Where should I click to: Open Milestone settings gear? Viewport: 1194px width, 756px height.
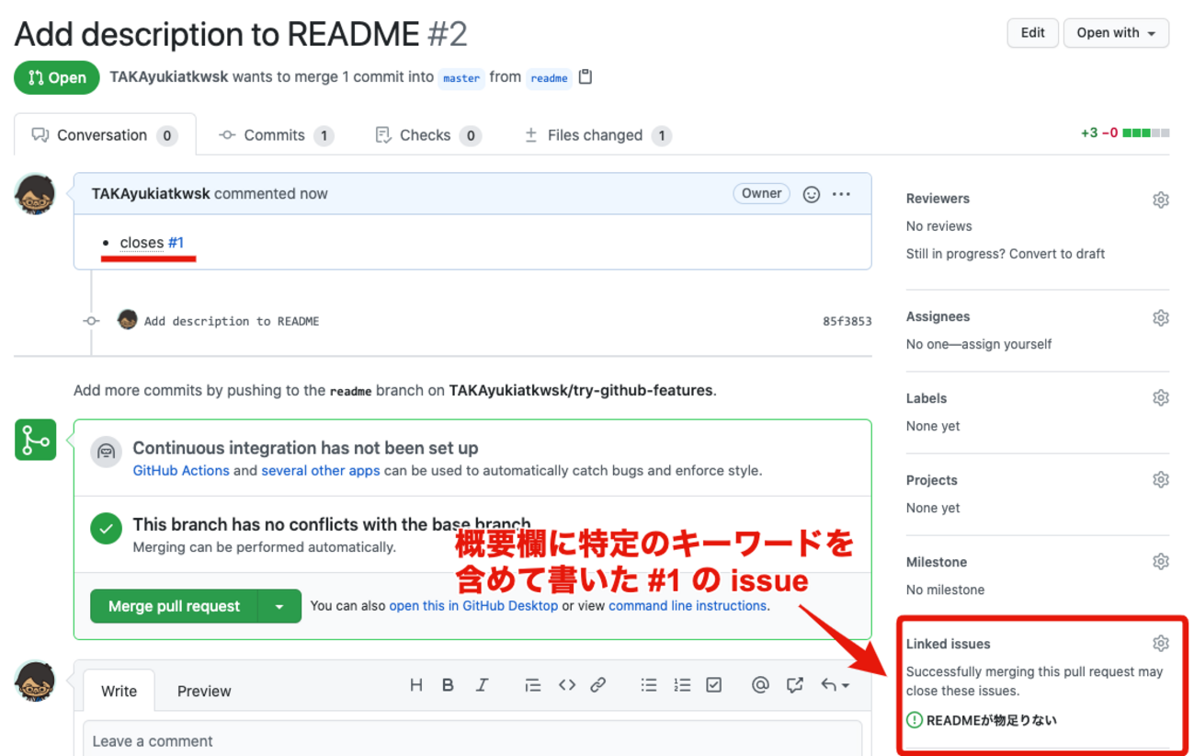tap(1161, 562)
